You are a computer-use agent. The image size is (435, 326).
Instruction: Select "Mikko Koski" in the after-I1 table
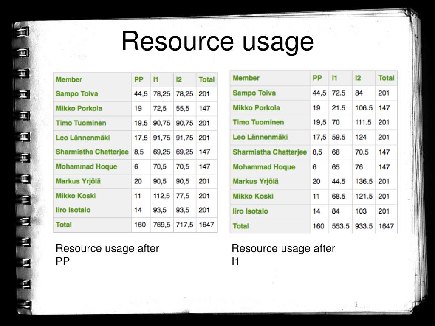(253, 197)
